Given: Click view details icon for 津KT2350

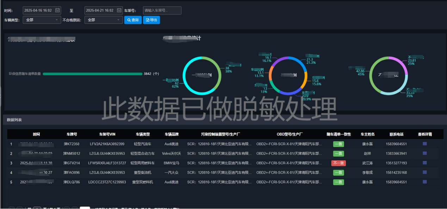Looking at the screenshot, I should point(424,144).
